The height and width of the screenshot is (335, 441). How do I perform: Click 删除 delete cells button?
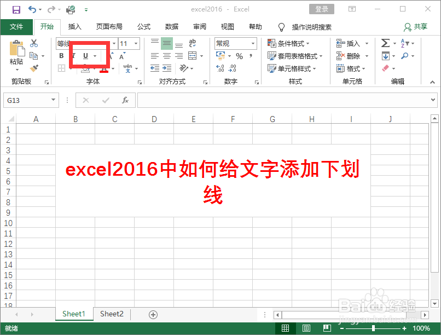348,56
